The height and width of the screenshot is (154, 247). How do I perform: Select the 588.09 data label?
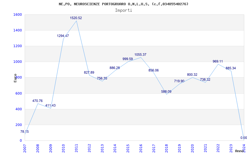pyautogui.click(x=166, y=91)
